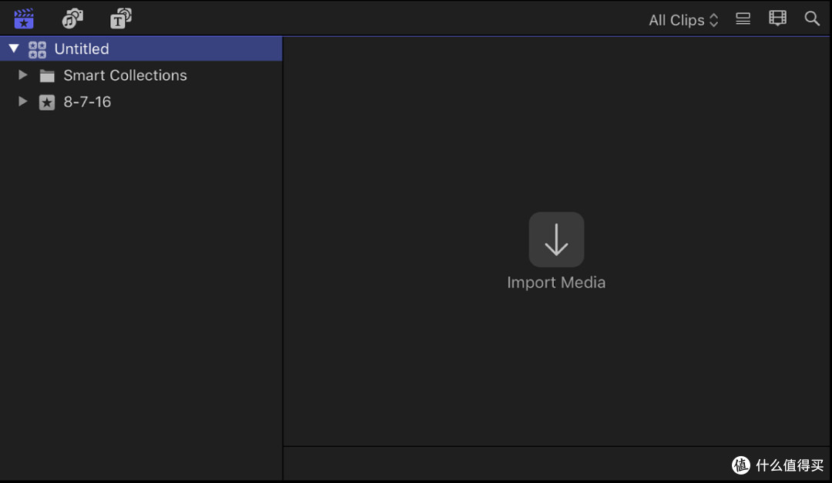Open clip appearance filmstrip options

(777, 18)
